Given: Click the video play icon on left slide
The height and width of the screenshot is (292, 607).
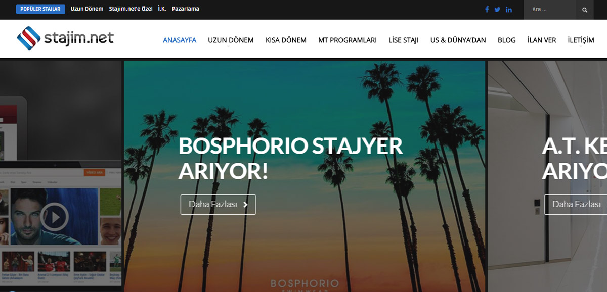Looking at the screenshot, I should (x=54, y=217).
